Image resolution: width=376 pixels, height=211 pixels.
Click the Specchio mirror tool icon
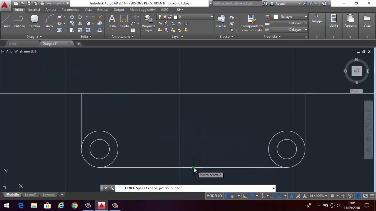click(x=80, y=23)
